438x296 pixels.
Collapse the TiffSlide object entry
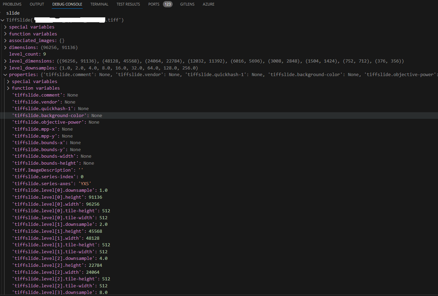click(2, 20)
